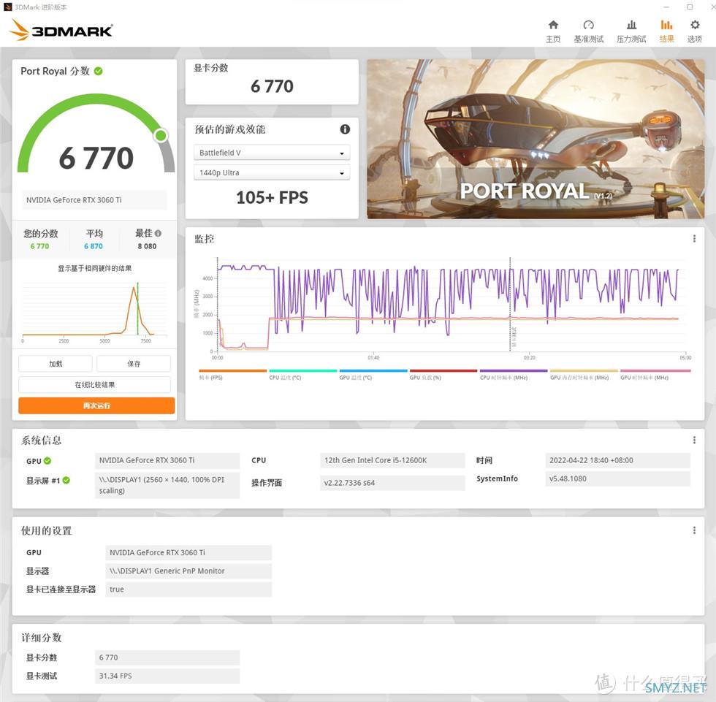Screen dimensions: 716x702
Task: Select the DISPLAY1 2560 × 1440 value
Action: coord(167,485)
